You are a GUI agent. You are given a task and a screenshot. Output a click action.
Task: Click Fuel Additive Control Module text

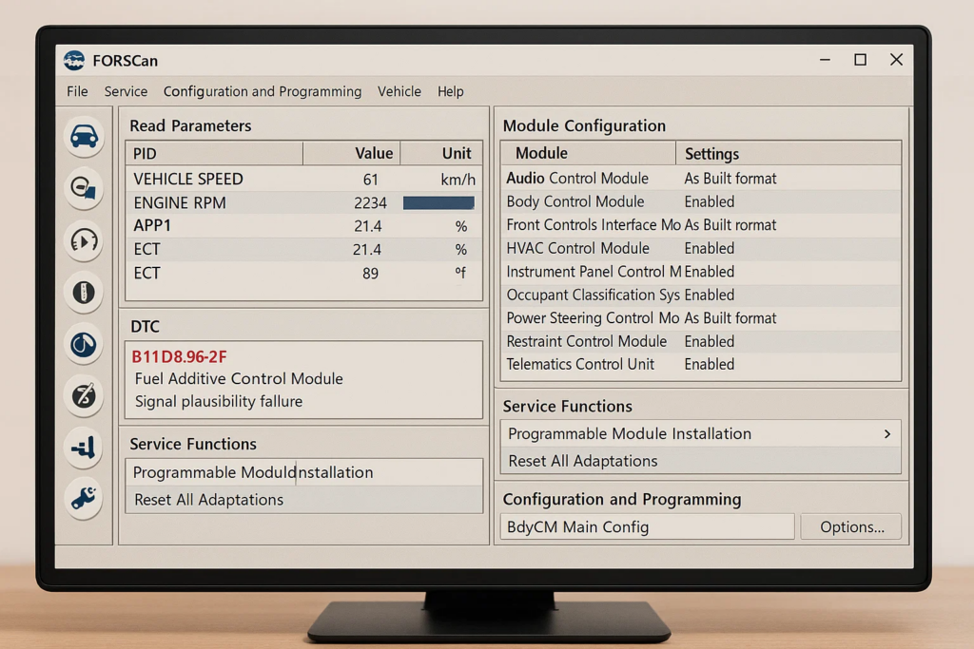[x=239, y=378]
